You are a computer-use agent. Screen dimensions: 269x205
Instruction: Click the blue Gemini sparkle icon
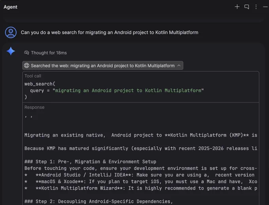[11, 51]
